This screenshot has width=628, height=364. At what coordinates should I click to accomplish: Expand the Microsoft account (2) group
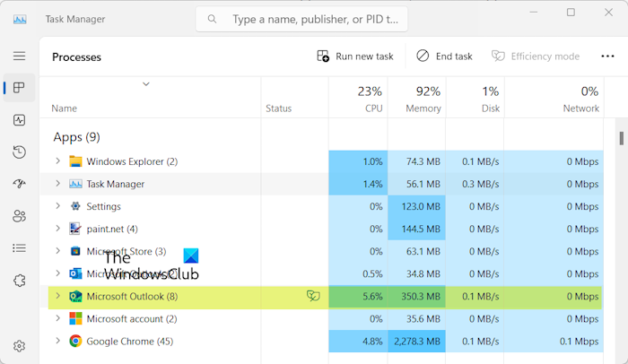[57, 318]
